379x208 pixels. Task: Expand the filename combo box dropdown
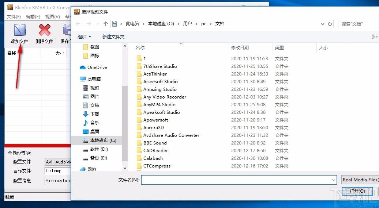click(x=334, y=180)
